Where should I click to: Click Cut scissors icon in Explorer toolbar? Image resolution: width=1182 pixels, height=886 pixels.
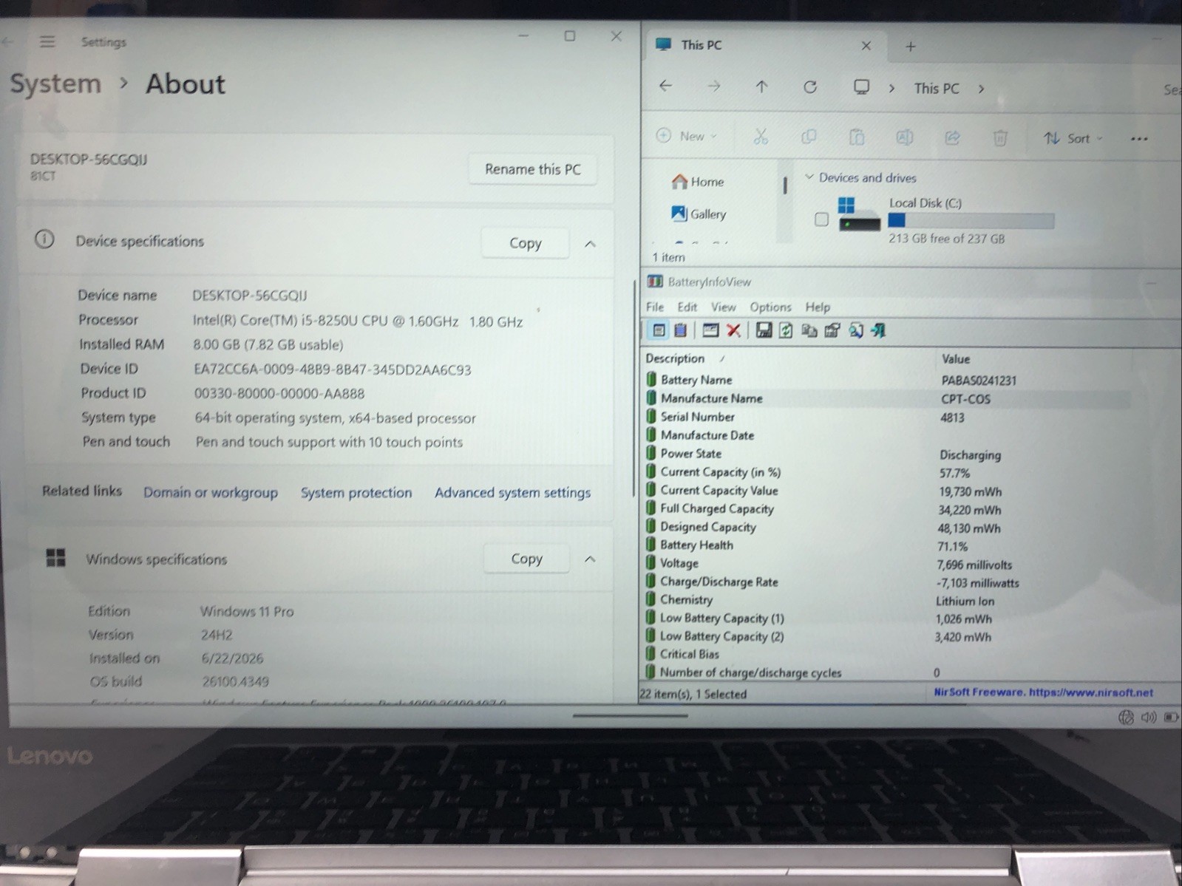click(761, 137)
